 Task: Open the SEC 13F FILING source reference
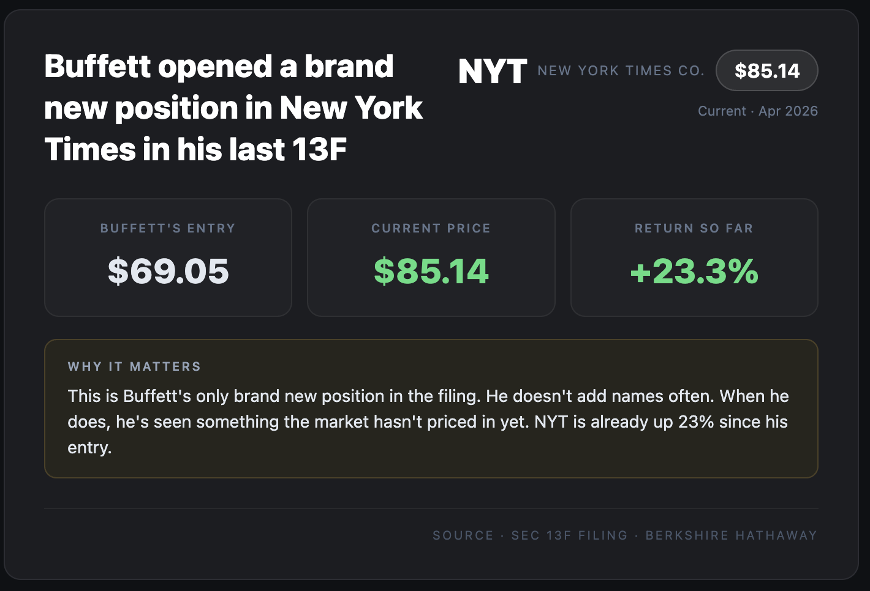pyautogui.click(x=569, y=535)
